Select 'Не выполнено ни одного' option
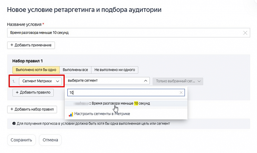Screen dimensions: 257x153 115,70
